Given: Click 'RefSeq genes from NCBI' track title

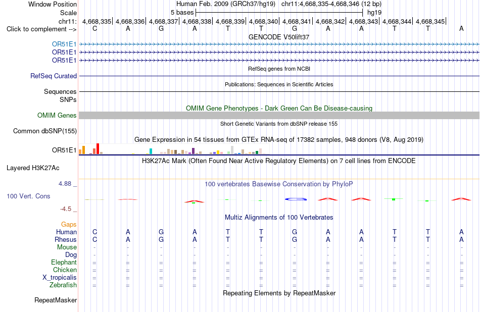Looking at the screenshot, I should coord(279,69).
